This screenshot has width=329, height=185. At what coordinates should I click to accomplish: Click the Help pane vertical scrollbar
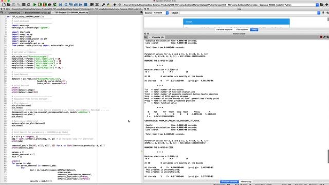328,19
